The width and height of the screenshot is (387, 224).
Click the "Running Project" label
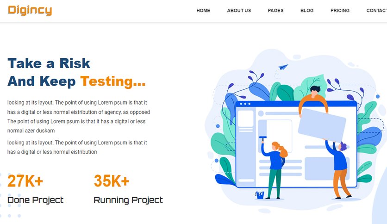click(128, 200)
